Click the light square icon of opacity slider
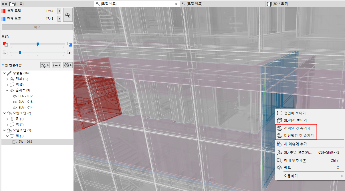The height and width of the screenshot is (191, 345). 5,53
